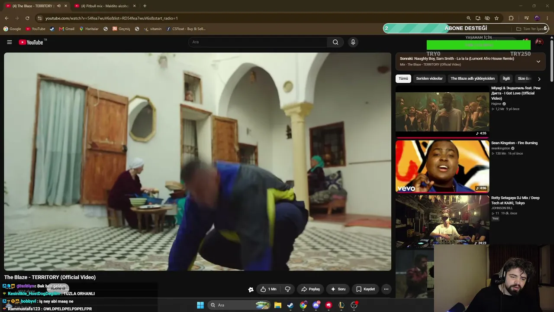Open the vitamin bookmark

pyautogui.click(x=153, y=29)
